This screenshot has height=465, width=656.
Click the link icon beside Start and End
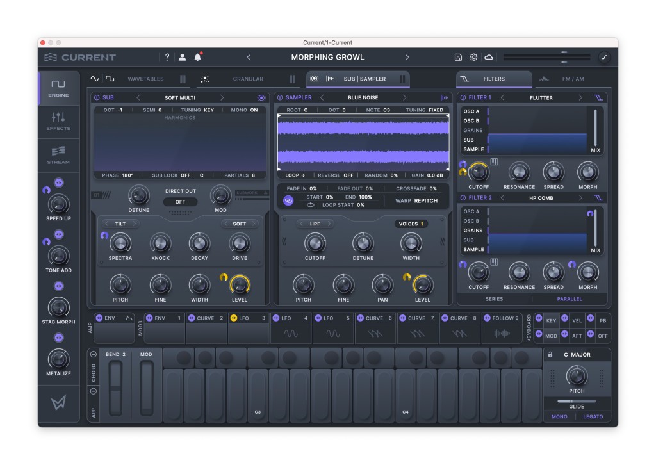[288, 200]
